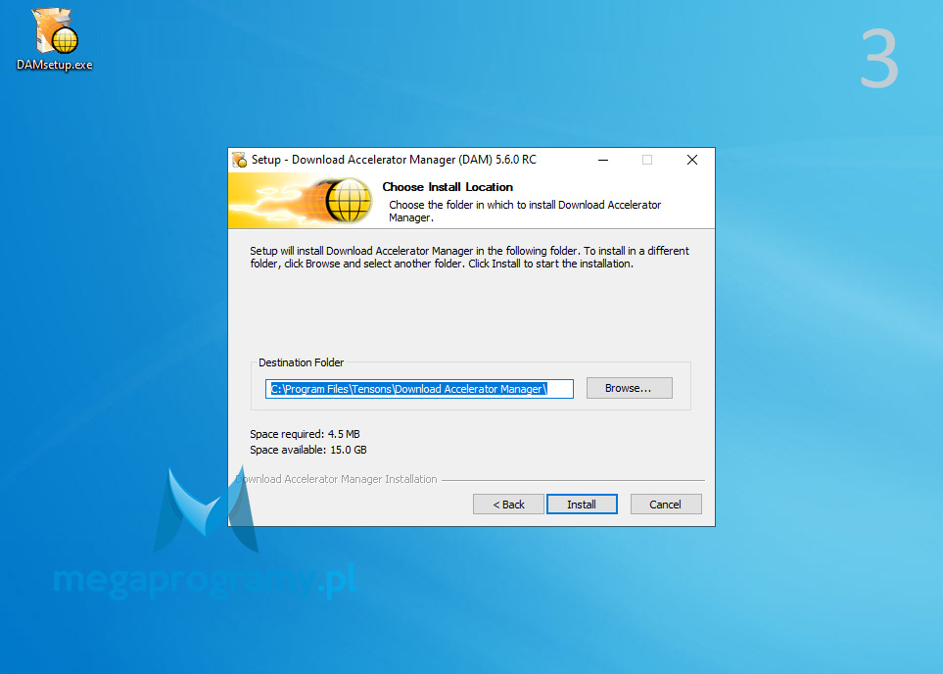
Task: Open the Browse... folder dialog
Action: pyautogui.click(x=629, y=388)
